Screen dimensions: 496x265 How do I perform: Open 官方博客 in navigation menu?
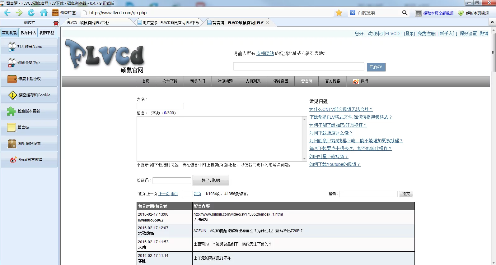click(x=333, y=81)
